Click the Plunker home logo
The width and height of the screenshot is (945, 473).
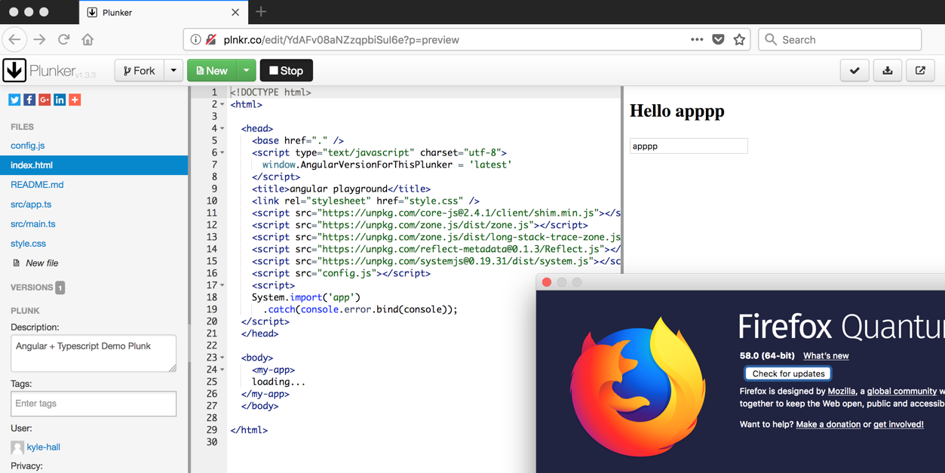point(14,69)
